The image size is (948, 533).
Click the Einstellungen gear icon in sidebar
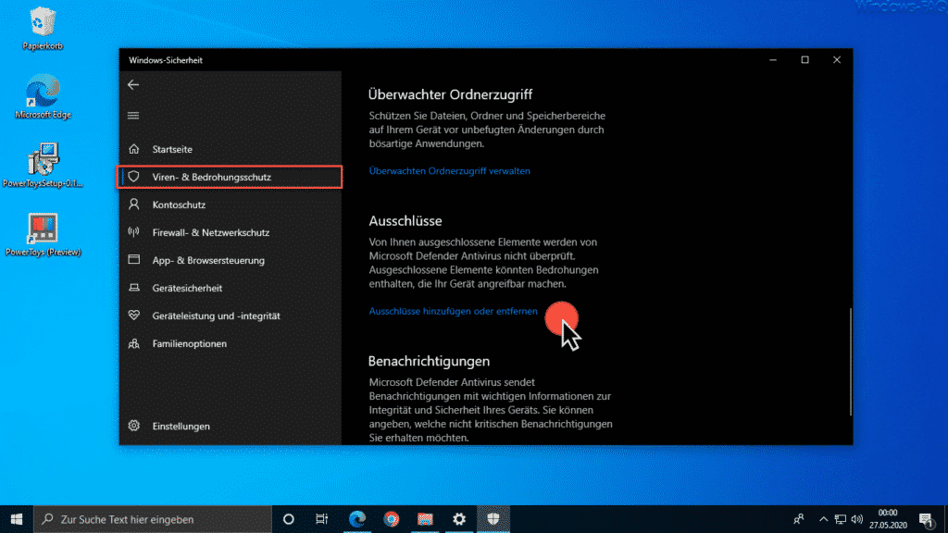(134, 426)
